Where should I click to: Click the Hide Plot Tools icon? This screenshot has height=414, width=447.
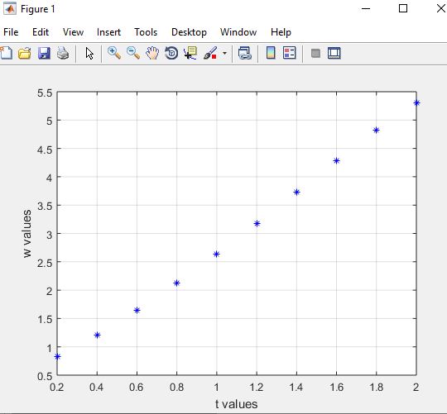click(315, 53)
